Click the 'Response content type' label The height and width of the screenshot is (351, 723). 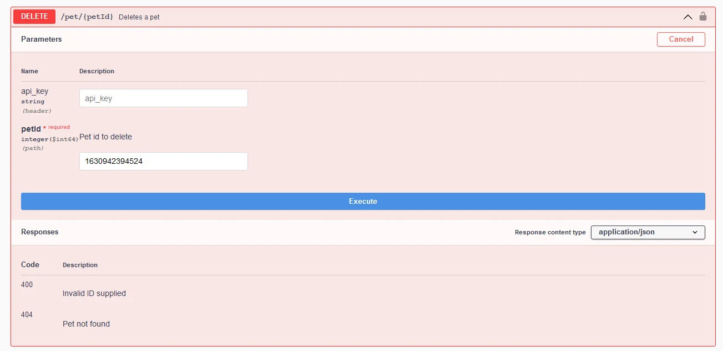pos(550,232)
